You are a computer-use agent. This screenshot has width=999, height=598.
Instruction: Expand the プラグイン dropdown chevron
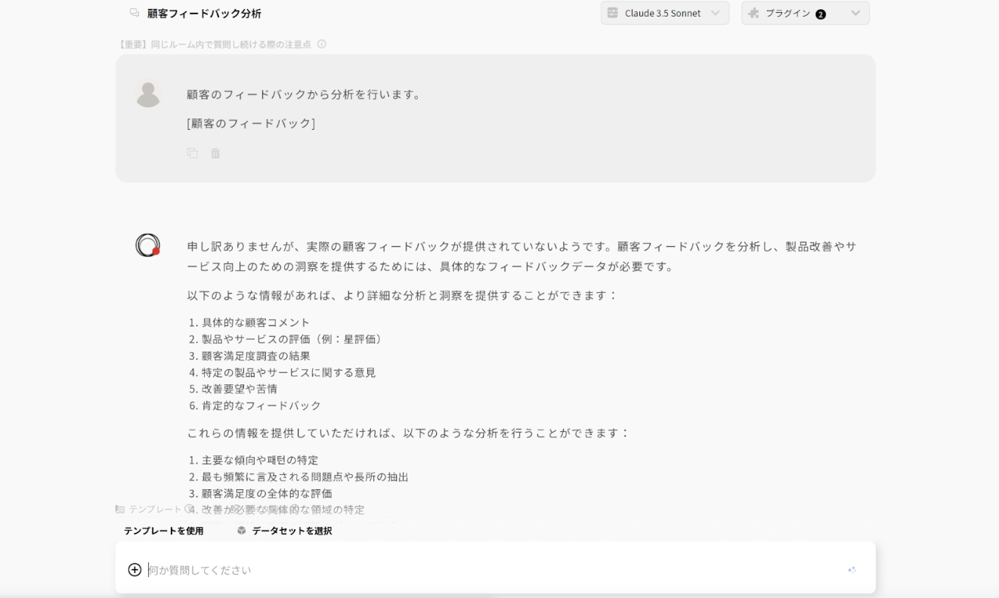pos(855,13)
